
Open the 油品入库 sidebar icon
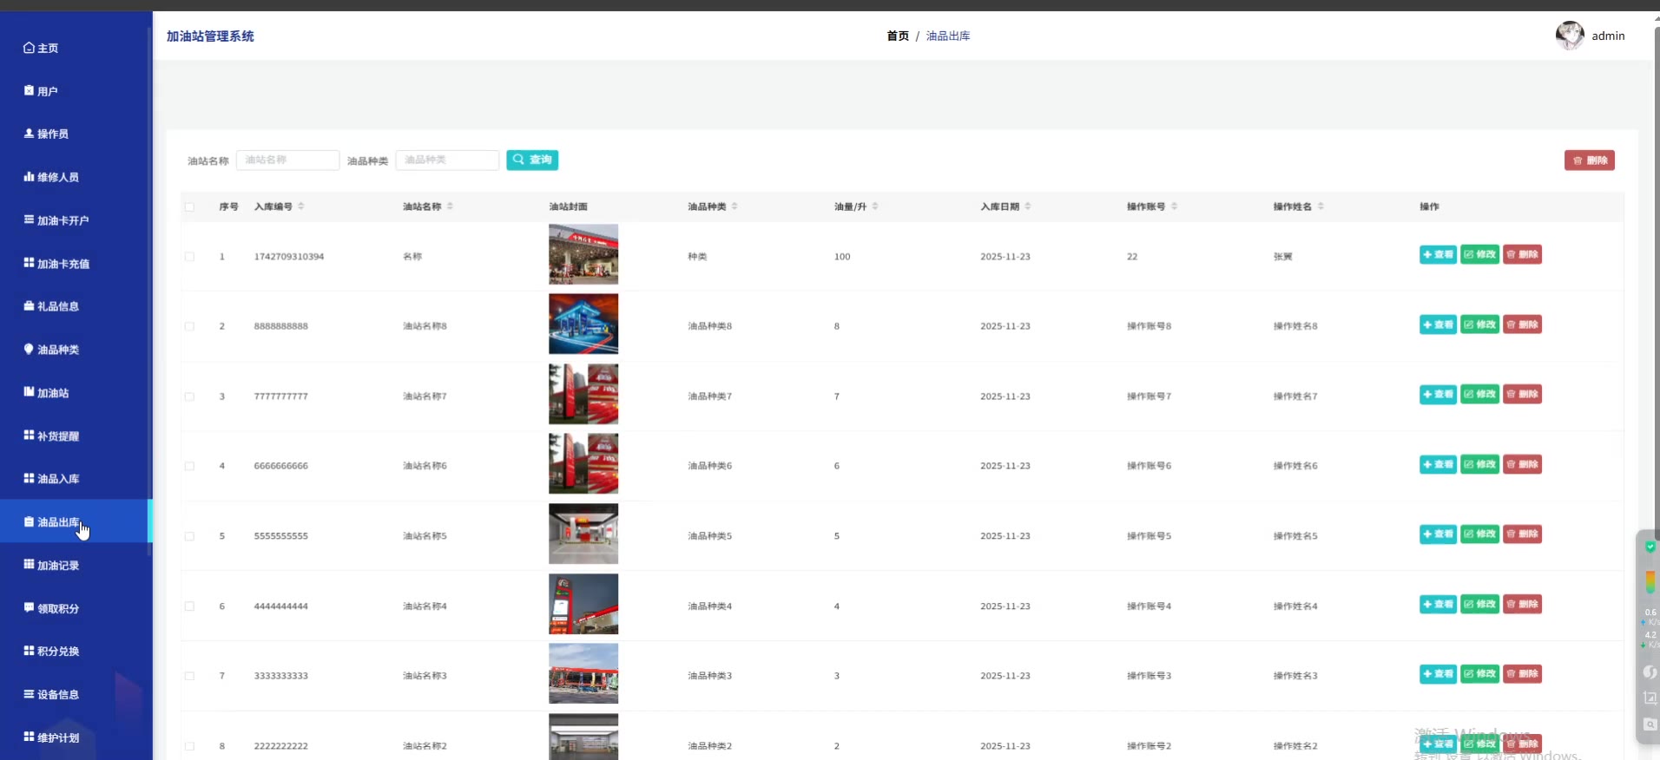coord(29,478)
